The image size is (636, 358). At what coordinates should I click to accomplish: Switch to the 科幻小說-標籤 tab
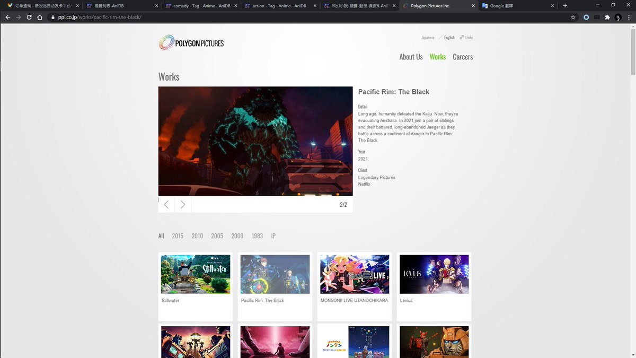360,5
